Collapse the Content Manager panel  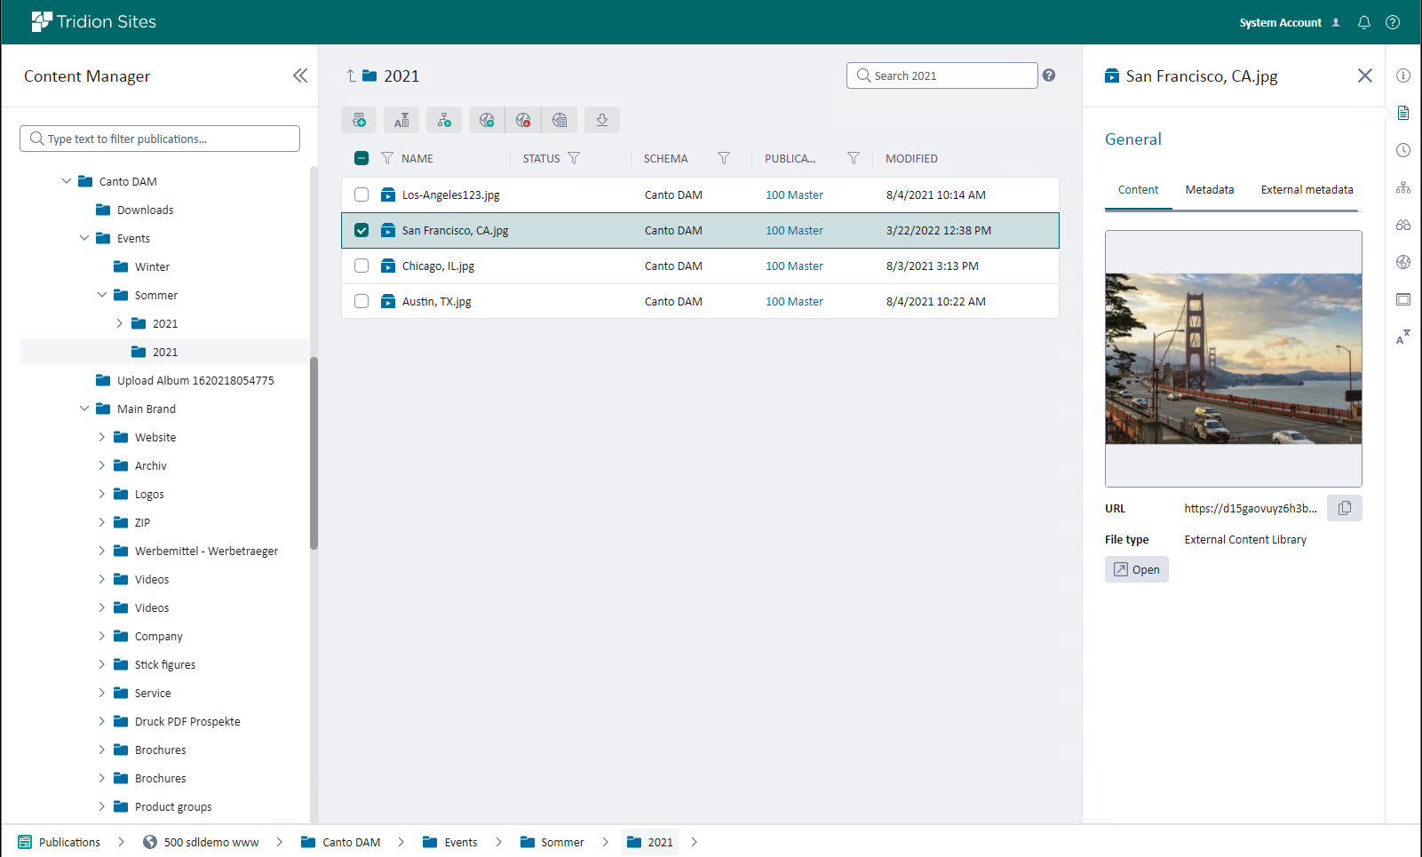click(300, 75)
